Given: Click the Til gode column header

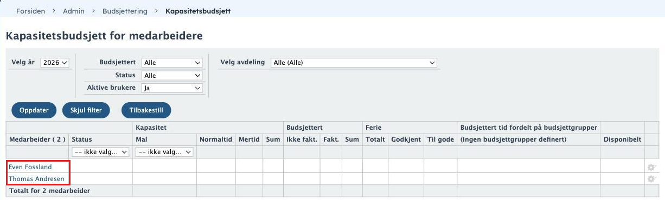Looking at the screenshot, I should (440, 139).
